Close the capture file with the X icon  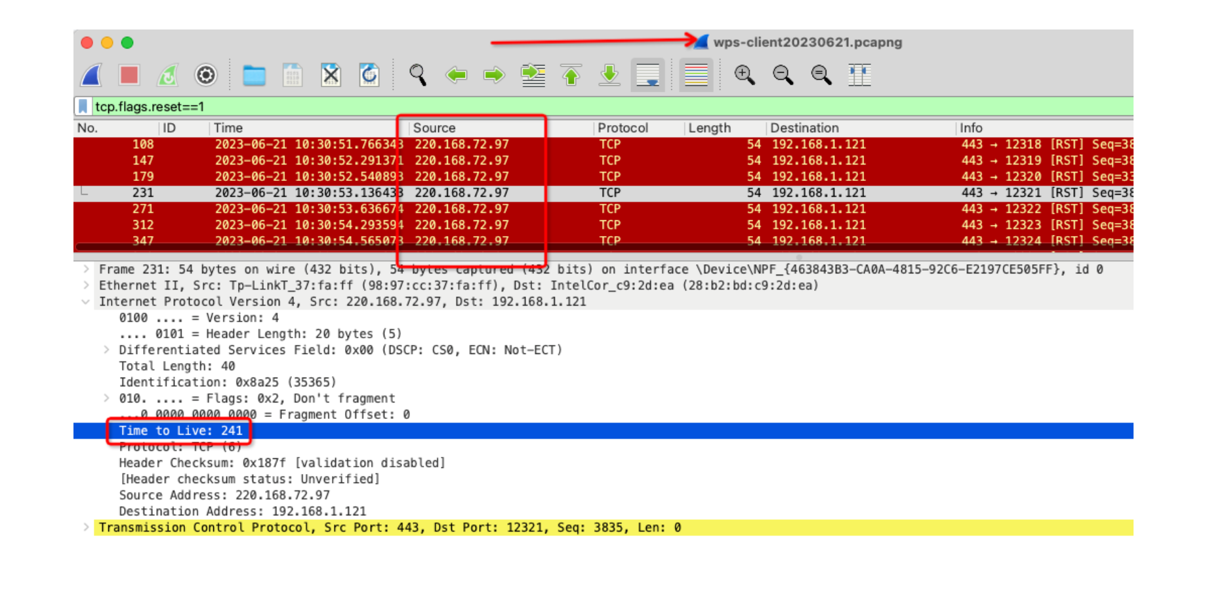pyautogui.click(x=331, y=75)
